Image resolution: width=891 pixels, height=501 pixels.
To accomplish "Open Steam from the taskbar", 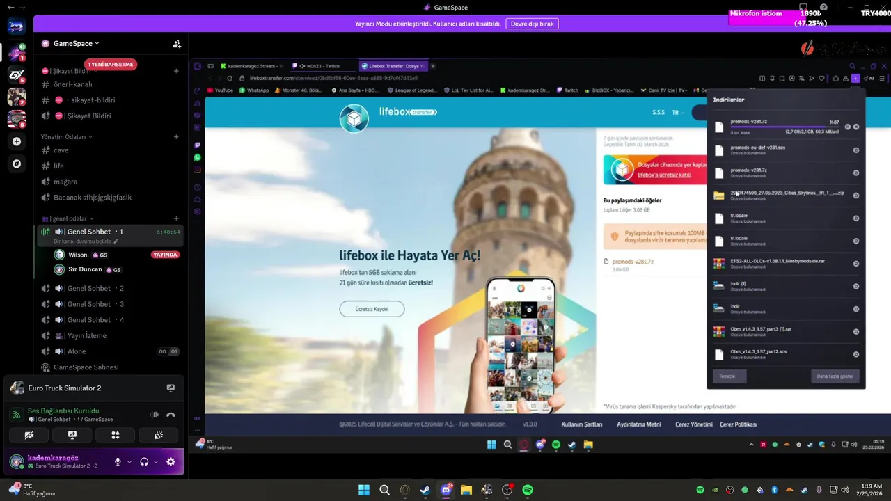I will 425,490.
